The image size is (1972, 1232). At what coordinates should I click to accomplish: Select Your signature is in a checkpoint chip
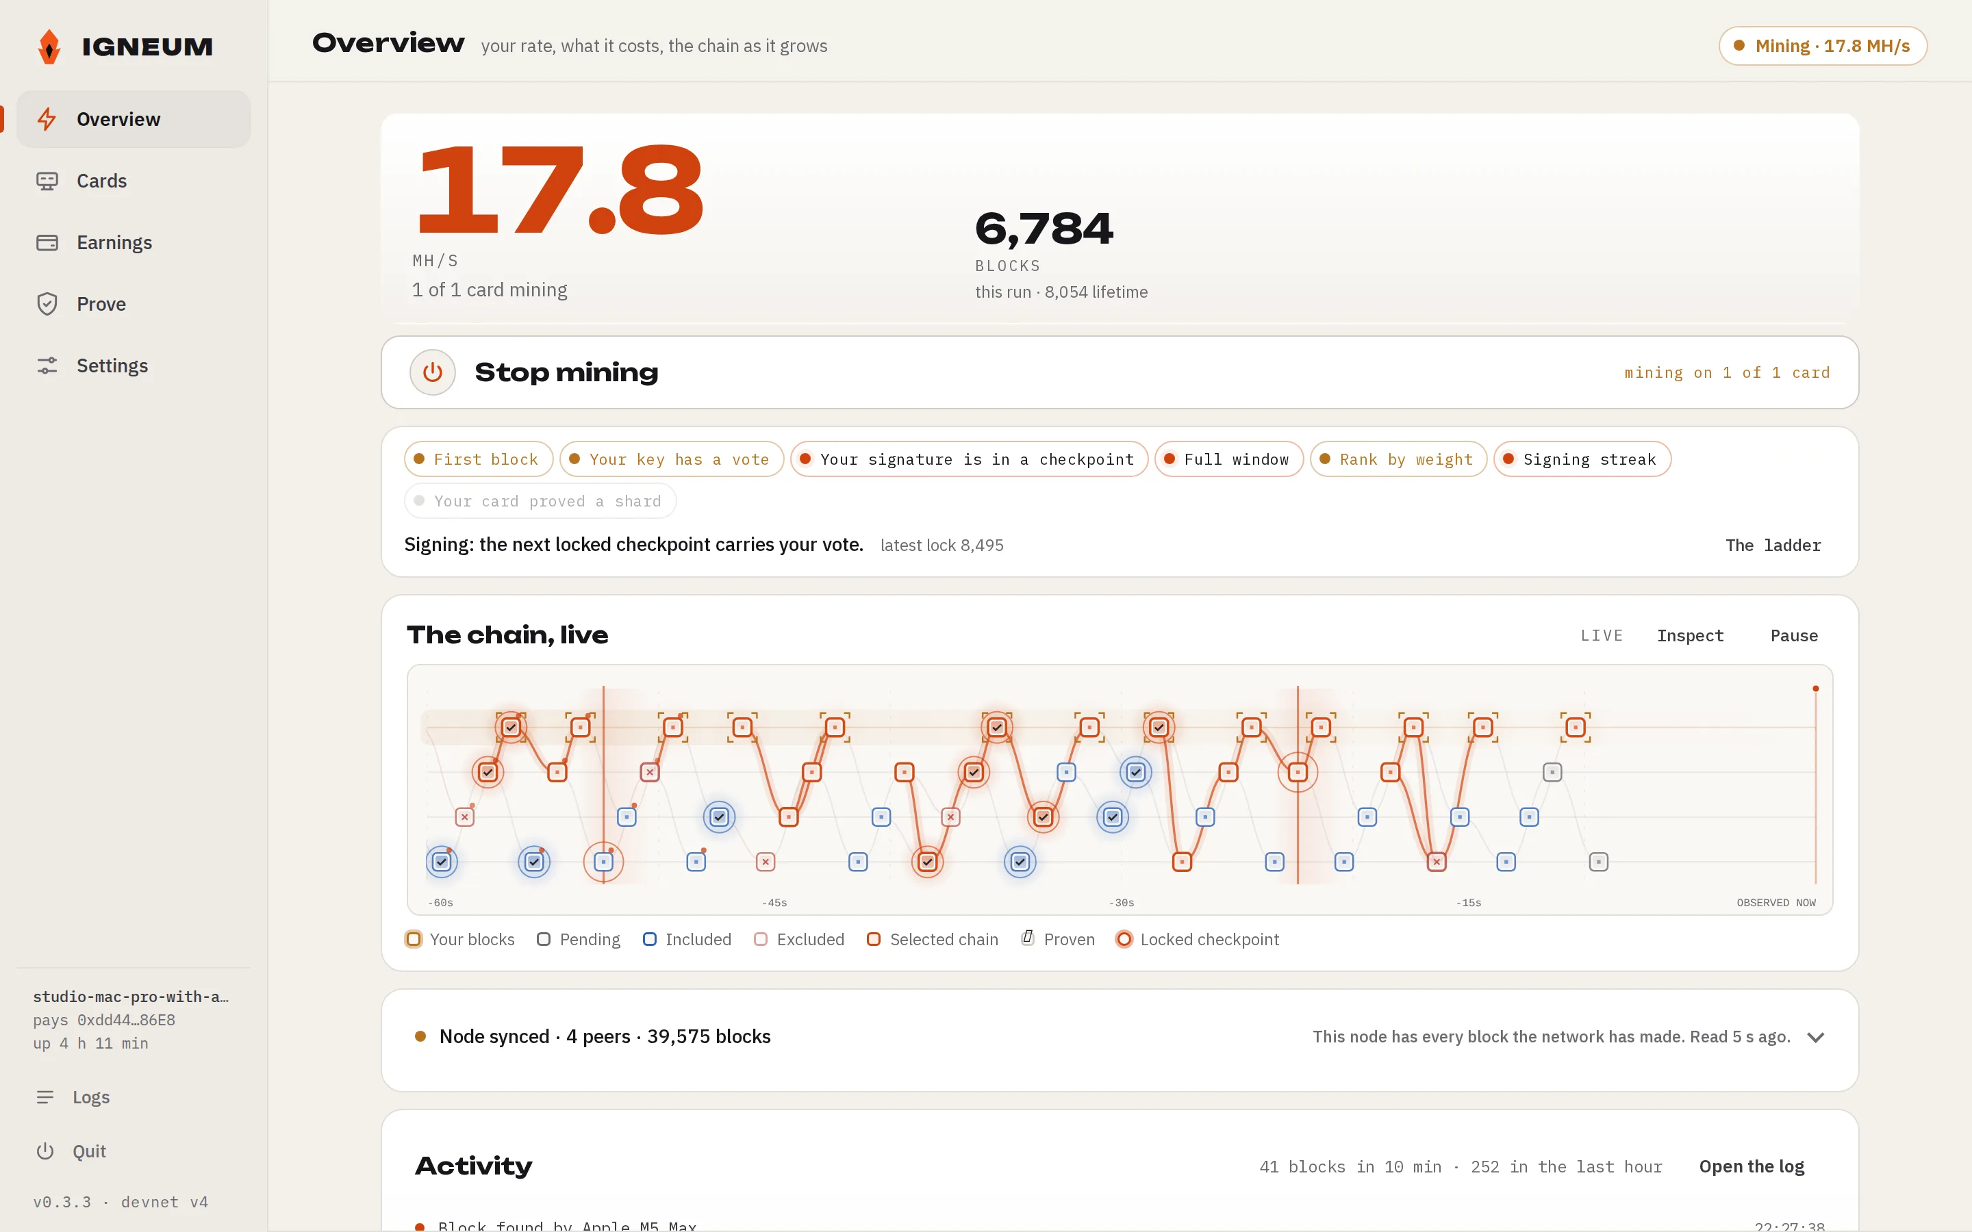969,459
